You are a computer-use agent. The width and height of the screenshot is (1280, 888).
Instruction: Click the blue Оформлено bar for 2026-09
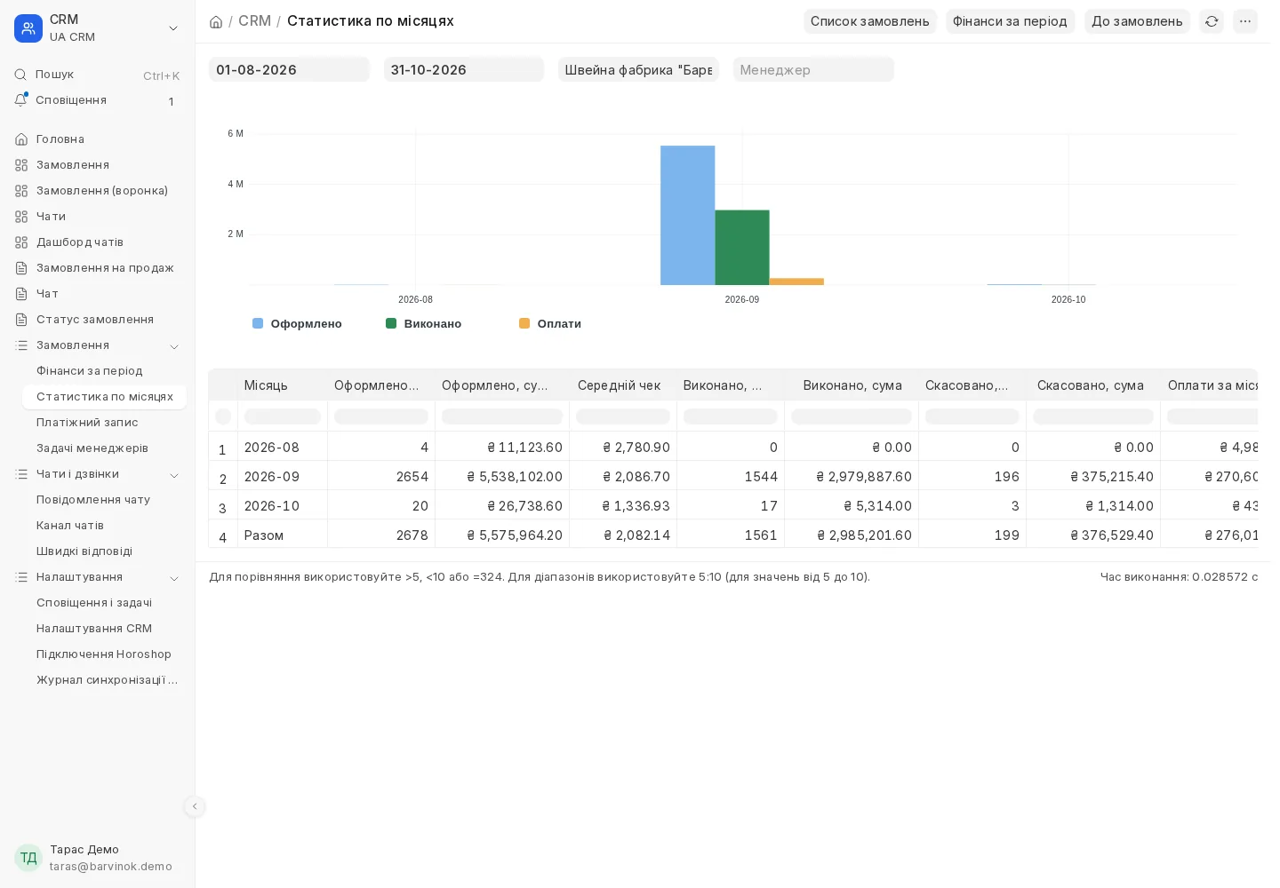(x=687, y=215)
